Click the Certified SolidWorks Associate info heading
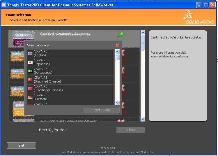This screenshot has height=156, width=218. (x=176, y=37)
